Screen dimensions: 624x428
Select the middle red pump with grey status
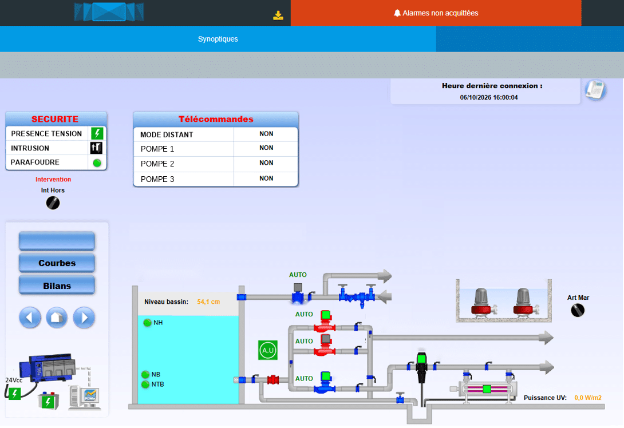(325, 345)
